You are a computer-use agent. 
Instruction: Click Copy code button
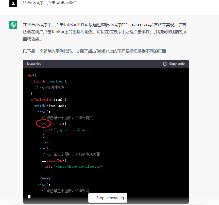point(174,64)
